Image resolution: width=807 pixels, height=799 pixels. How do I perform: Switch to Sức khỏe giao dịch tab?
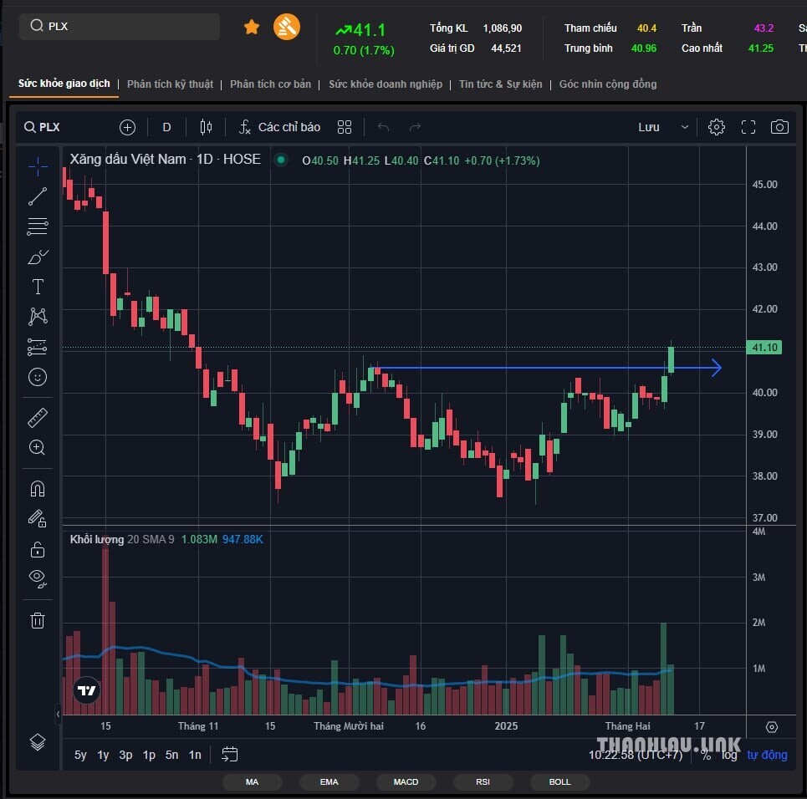(64, 84)
